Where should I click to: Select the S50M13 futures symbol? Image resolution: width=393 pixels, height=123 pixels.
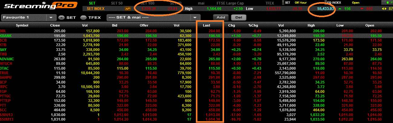click(6, 119)
